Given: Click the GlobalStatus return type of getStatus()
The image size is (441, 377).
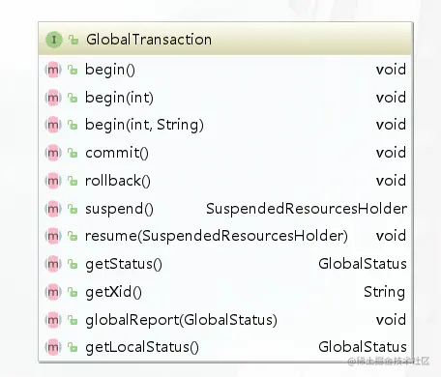Looking at the screenshot, I should tap(363, 264).
